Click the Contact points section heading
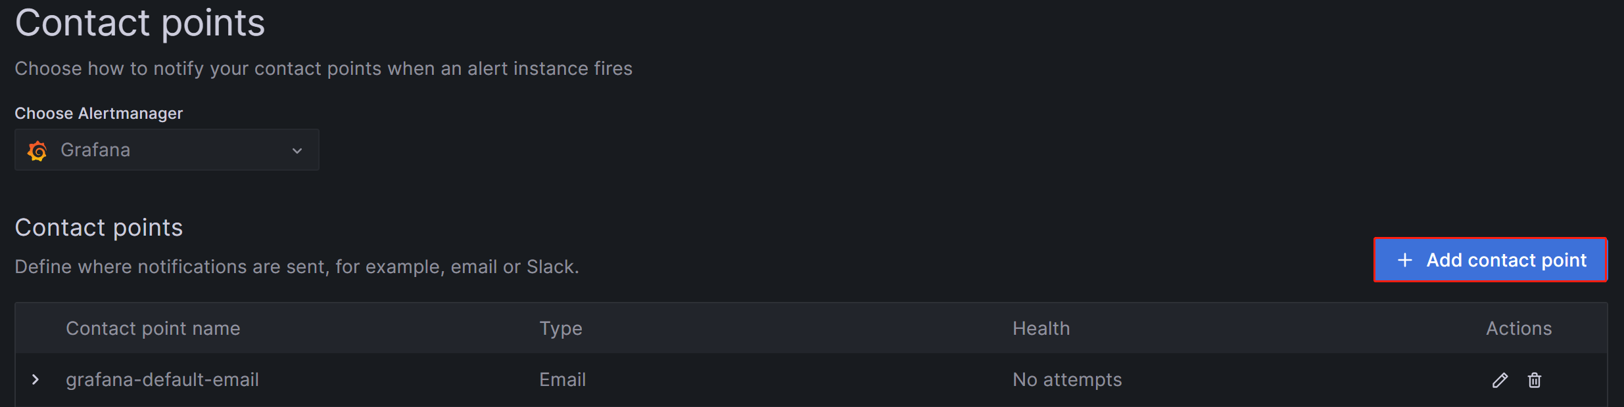1624x407 pixels. coord(99,227)
